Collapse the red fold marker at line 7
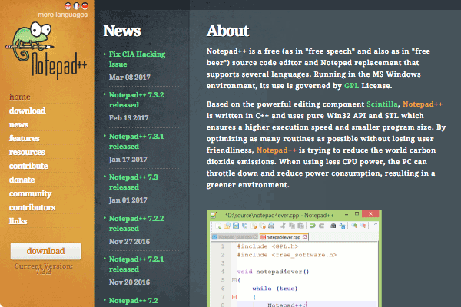 (234, 297)
